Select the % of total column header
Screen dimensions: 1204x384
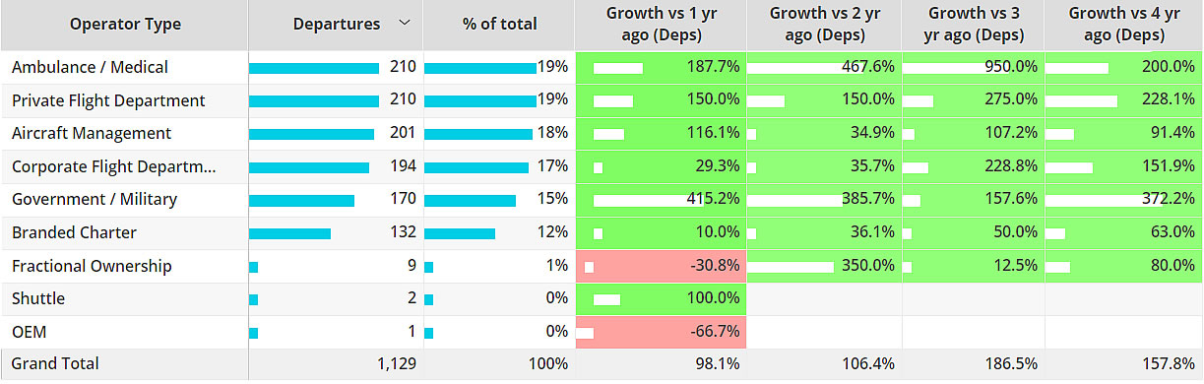click(x=499, y=25)
